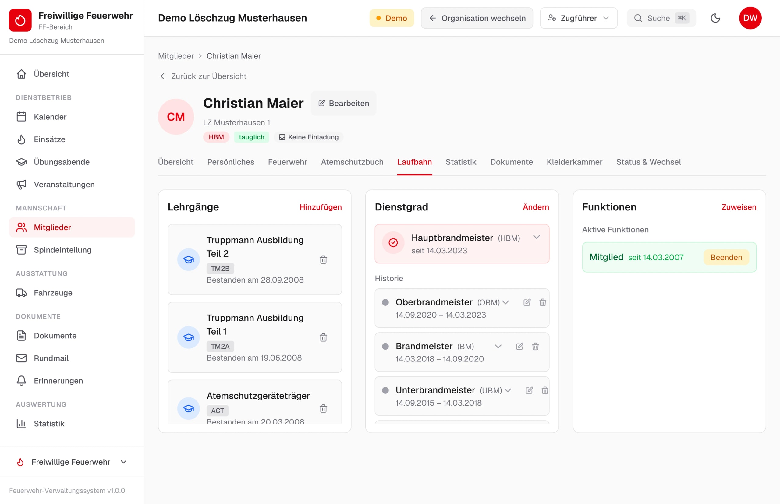Click Hinzufügen to add a Lehrgang
Image resolution: width=780 pixels, height=504 pixels.
(x=321, y=207)
